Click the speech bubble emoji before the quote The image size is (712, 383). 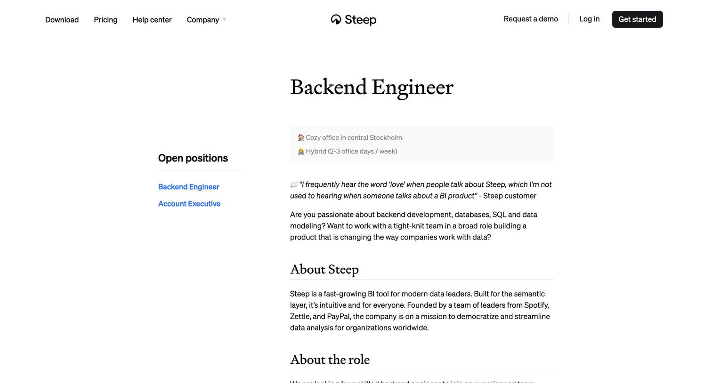pos(294,184)
